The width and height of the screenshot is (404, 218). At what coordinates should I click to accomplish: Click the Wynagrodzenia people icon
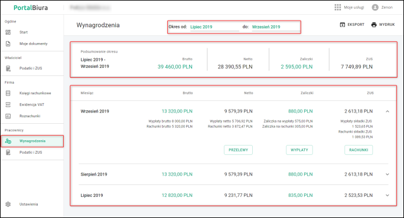(x=8, y=141)
